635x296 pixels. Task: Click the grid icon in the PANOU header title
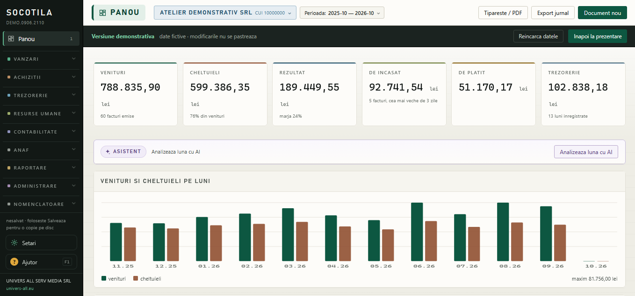point(102,13)
